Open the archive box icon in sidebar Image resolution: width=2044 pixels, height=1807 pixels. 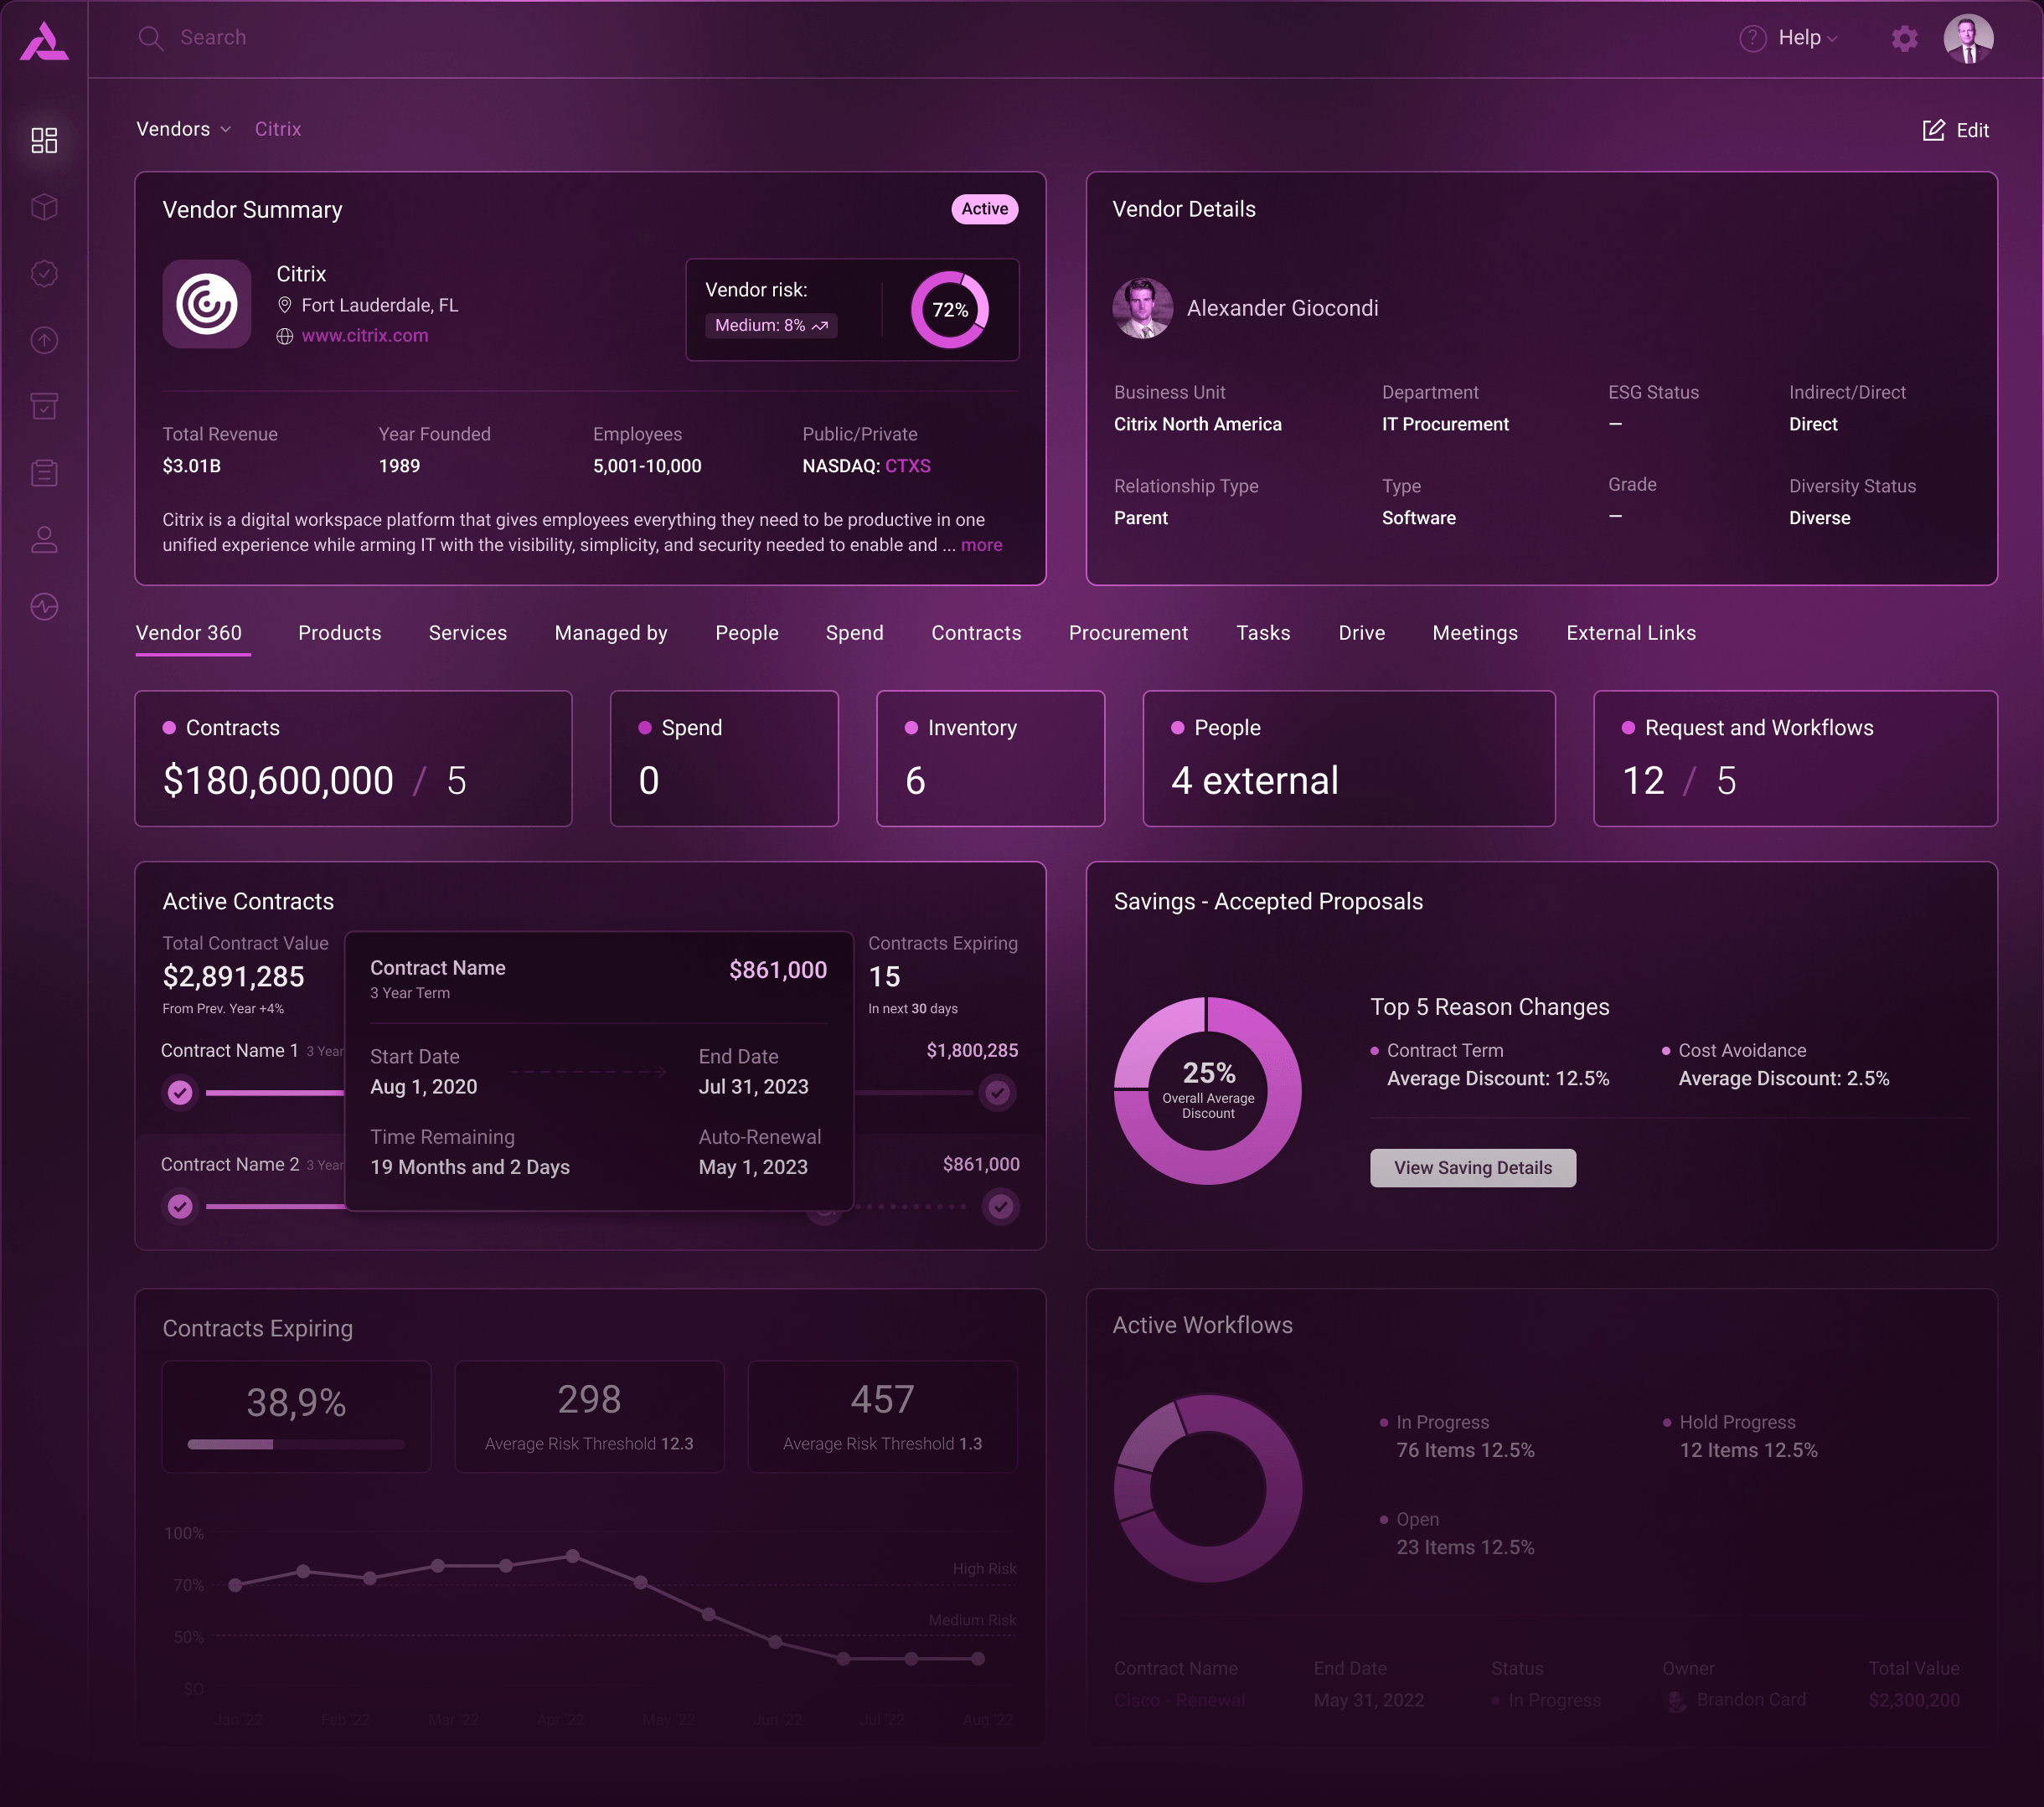tap(44, 406)
